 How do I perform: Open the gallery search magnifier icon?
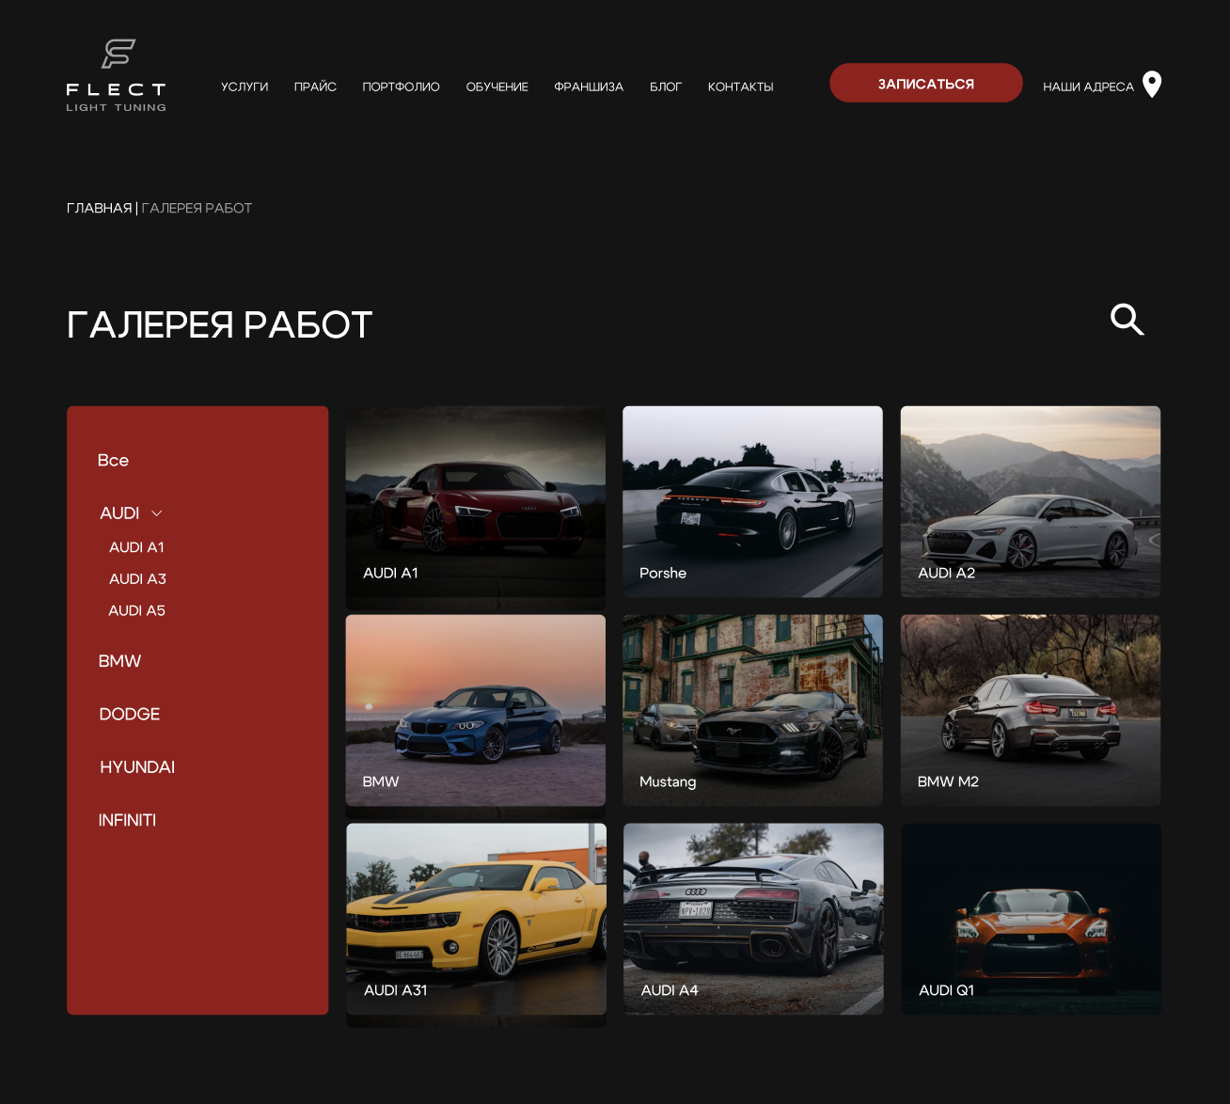1127,320
